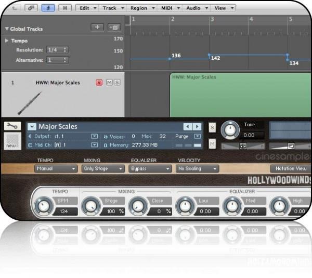
Task: Click the MIDI icon beside Midi Ch
Action: [x=30, y=145]
